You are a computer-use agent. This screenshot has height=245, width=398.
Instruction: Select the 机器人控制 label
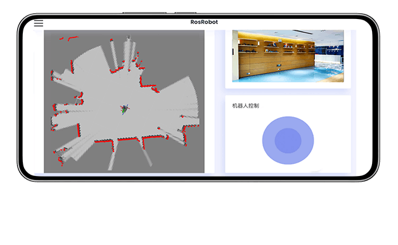[245, 106]
